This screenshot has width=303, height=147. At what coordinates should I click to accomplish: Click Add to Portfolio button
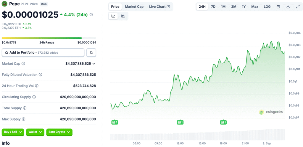[x=43, y=52]
